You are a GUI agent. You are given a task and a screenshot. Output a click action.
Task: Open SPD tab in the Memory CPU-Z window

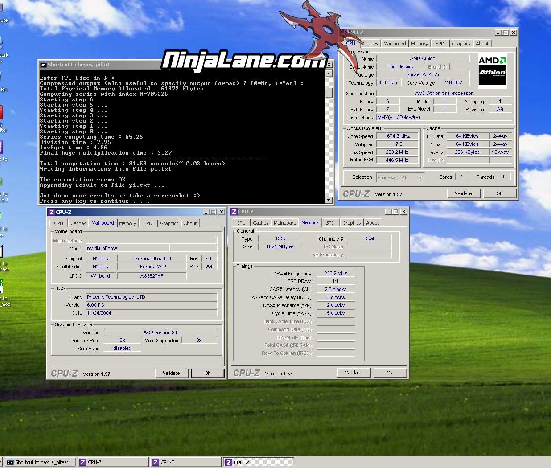330,223
